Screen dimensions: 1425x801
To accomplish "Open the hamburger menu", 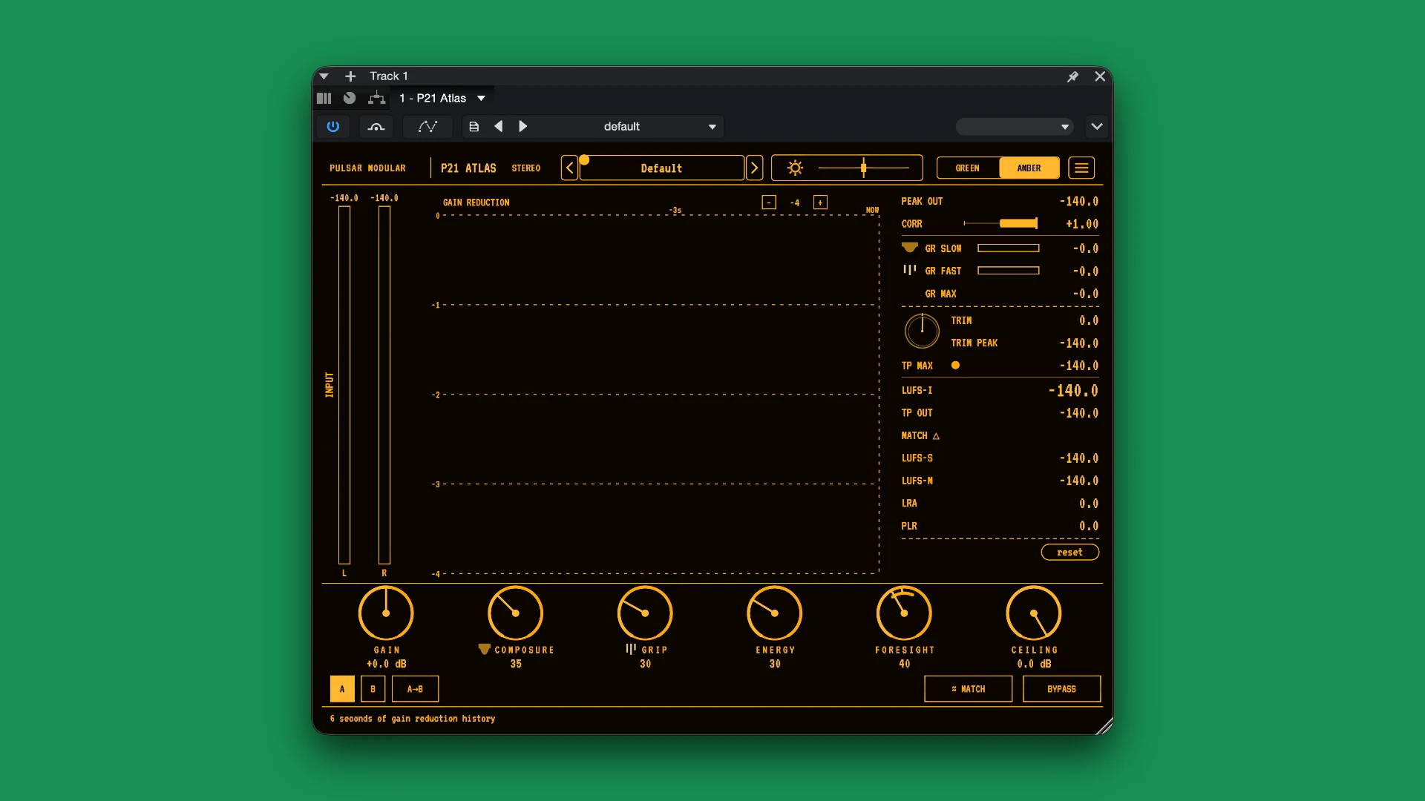I will coord(1081,168).
